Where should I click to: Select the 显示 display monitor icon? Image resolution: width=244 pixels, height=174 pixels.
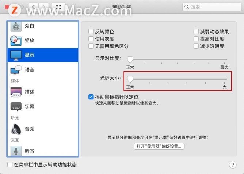[x=16, y=55]
